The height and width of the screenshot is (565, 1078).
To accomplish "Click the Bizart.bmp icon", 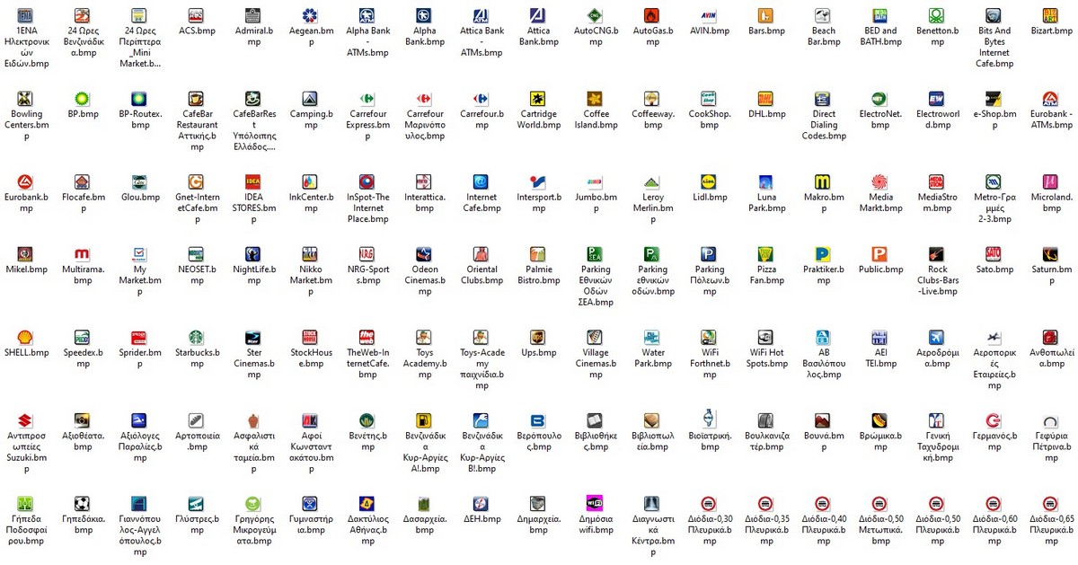I will tap(1050, 15).
